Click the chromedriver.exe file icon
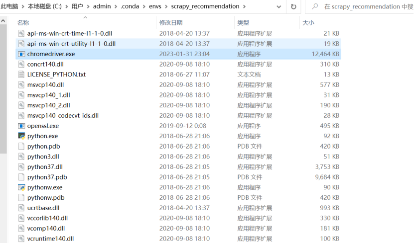This screenshot has width=414, height=243. pos(21,54)
